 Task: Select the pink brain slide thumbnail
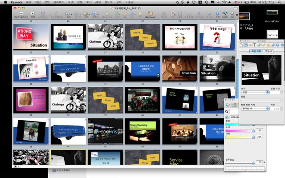31,100
